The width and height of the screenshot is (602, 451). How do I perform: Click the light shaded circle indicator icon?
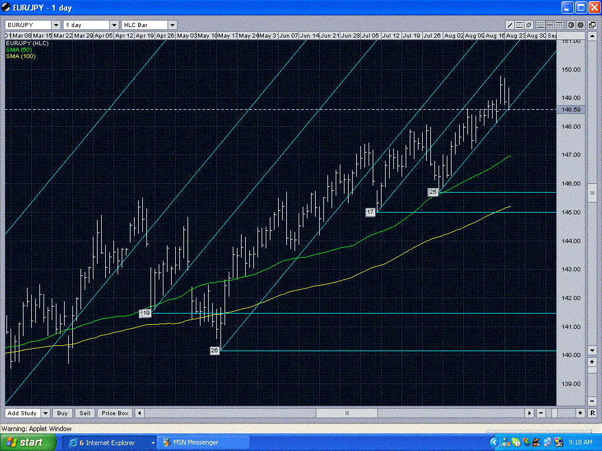click(x=571, y=25)
